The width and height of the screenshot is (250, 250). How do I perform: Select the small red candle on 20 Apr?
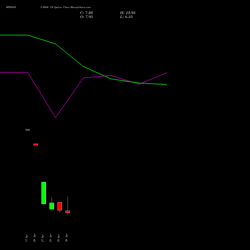(x=35, y=144)
